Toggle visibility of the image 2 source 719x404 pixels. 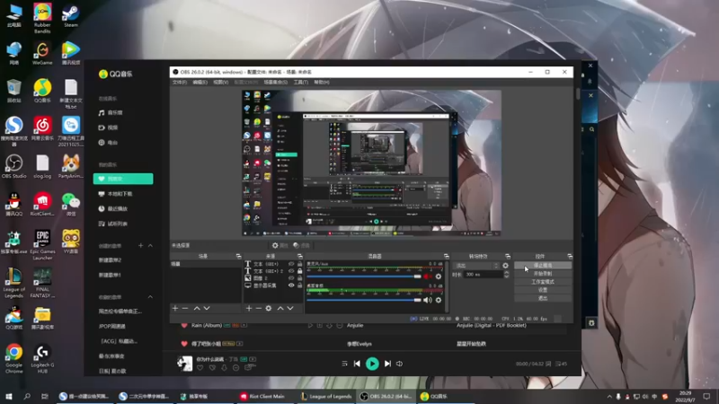[291, 278]
